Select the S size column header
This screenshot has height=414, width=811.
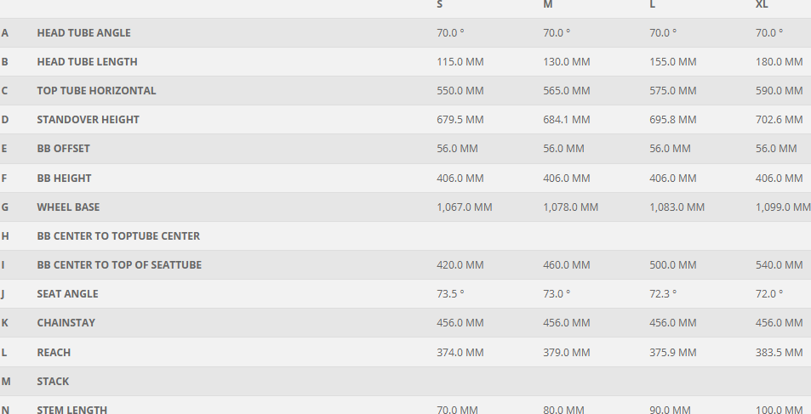pos(439,5)
